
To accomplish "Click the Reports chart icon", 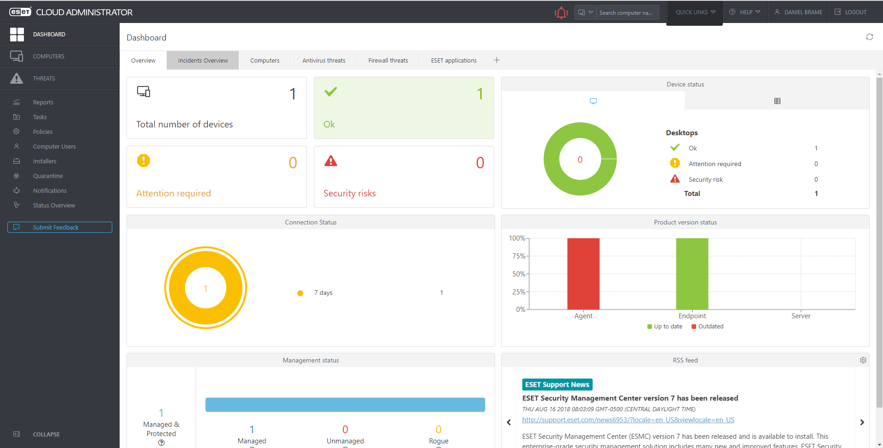I will 17,102.
